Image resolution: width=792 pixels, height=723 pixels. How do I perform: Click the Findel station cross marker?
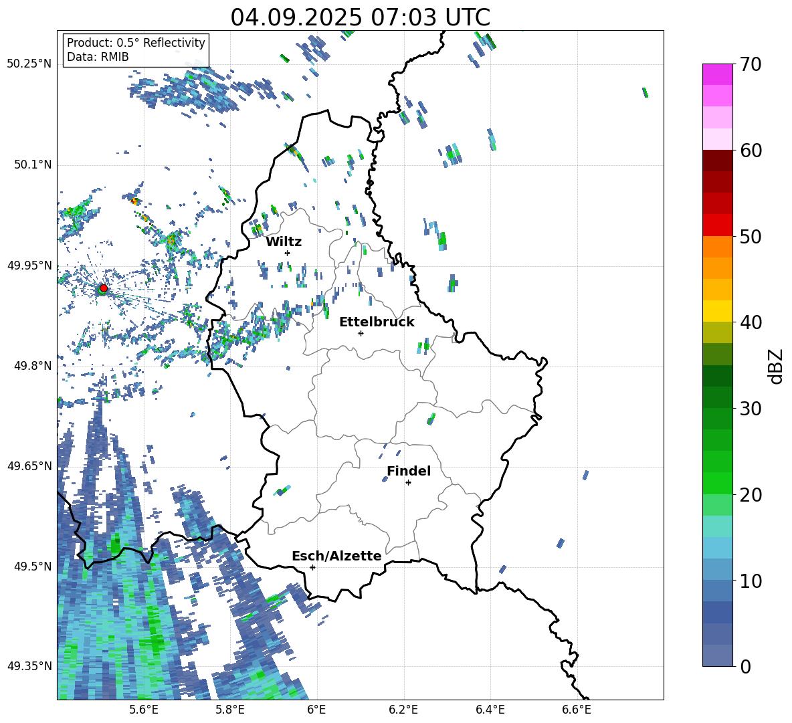point(408,483)
